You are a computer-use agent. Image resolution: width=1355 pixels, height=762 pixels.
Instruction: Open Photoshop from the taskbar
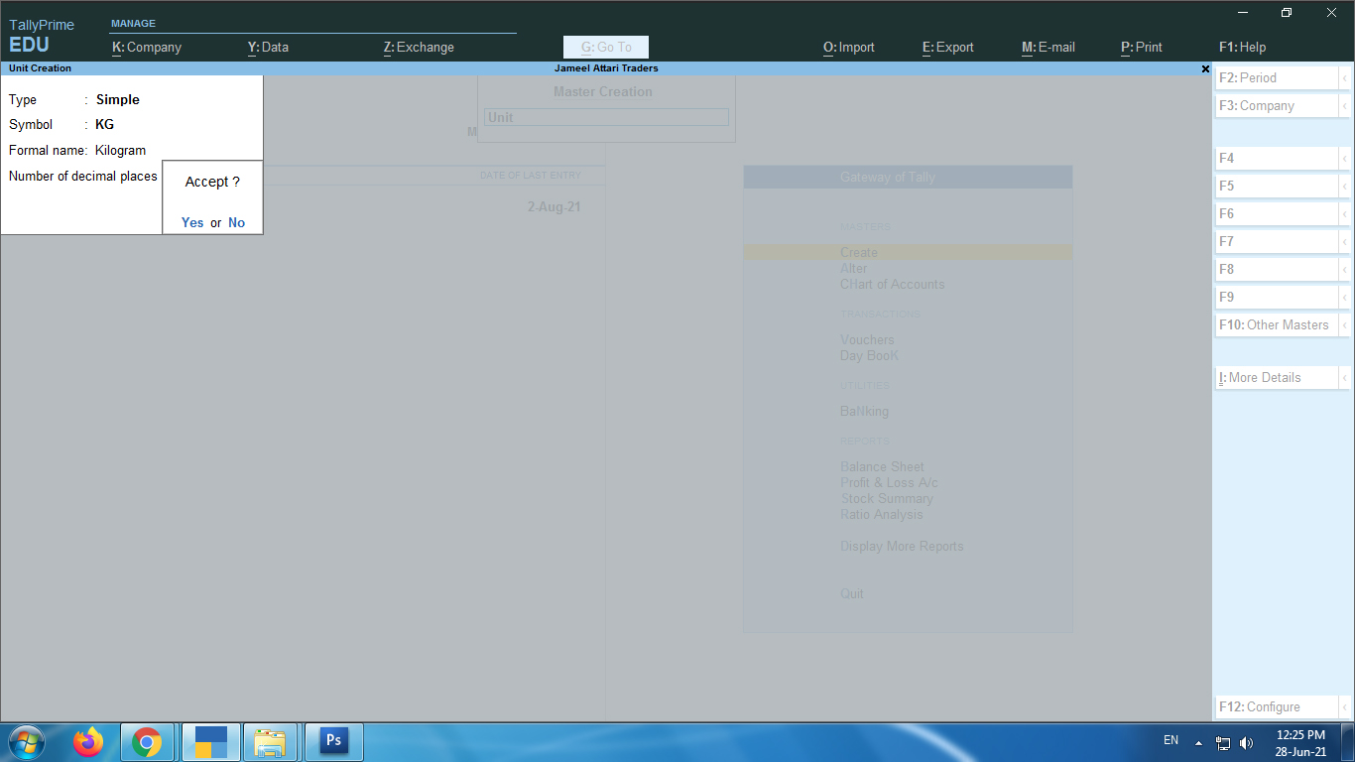[x=333, y=741]
